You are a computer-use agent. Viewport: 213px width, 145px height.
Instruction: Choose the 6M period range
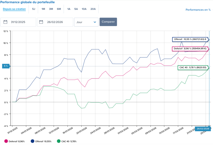(59, 9)
